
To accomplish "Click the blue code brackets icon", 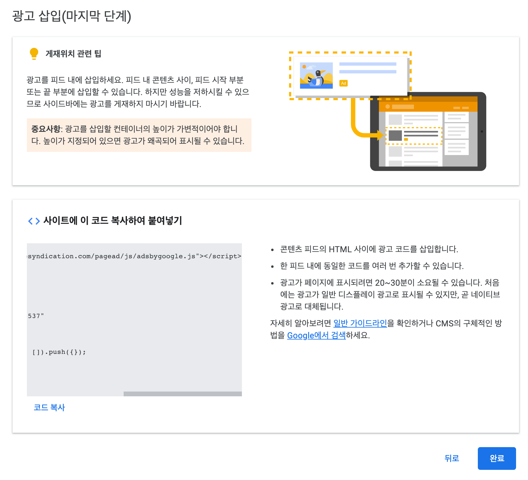I will click(x=34, y=221).
